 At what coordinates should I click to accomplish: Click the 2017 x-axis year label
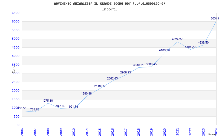126,132
